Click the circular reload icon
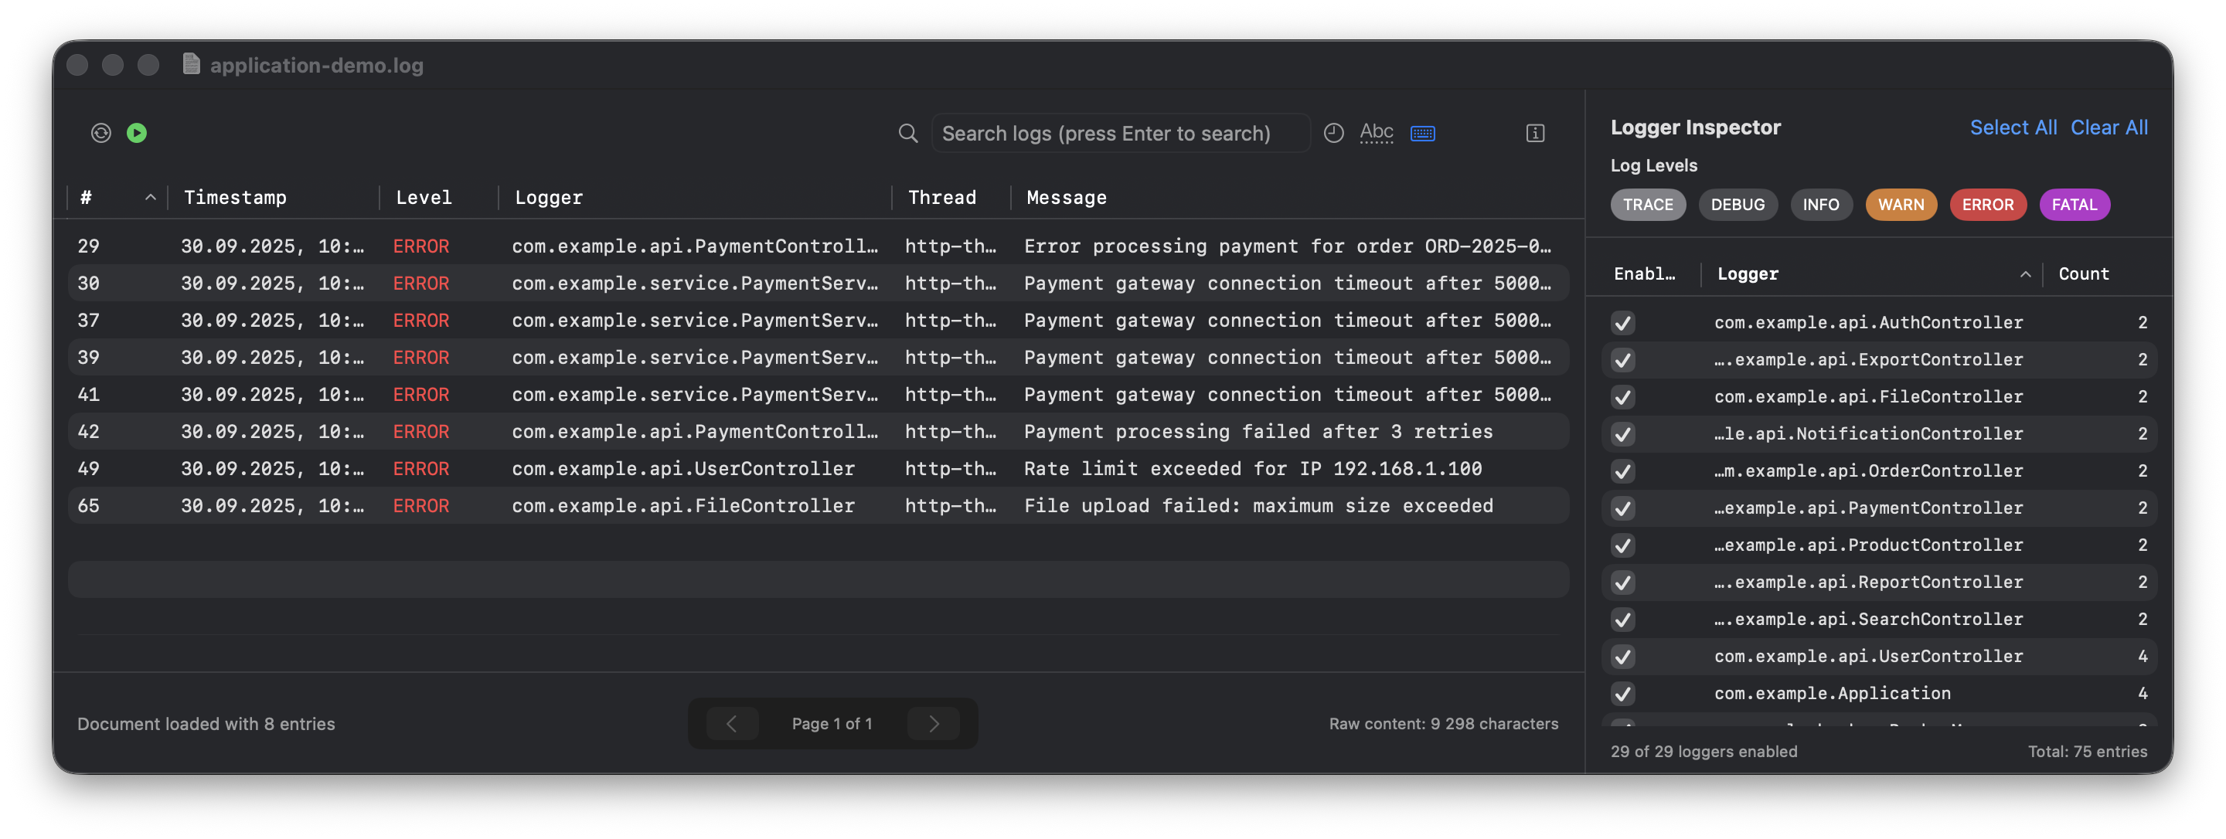This screenshot has width=2226, height=839. [101, 133]
